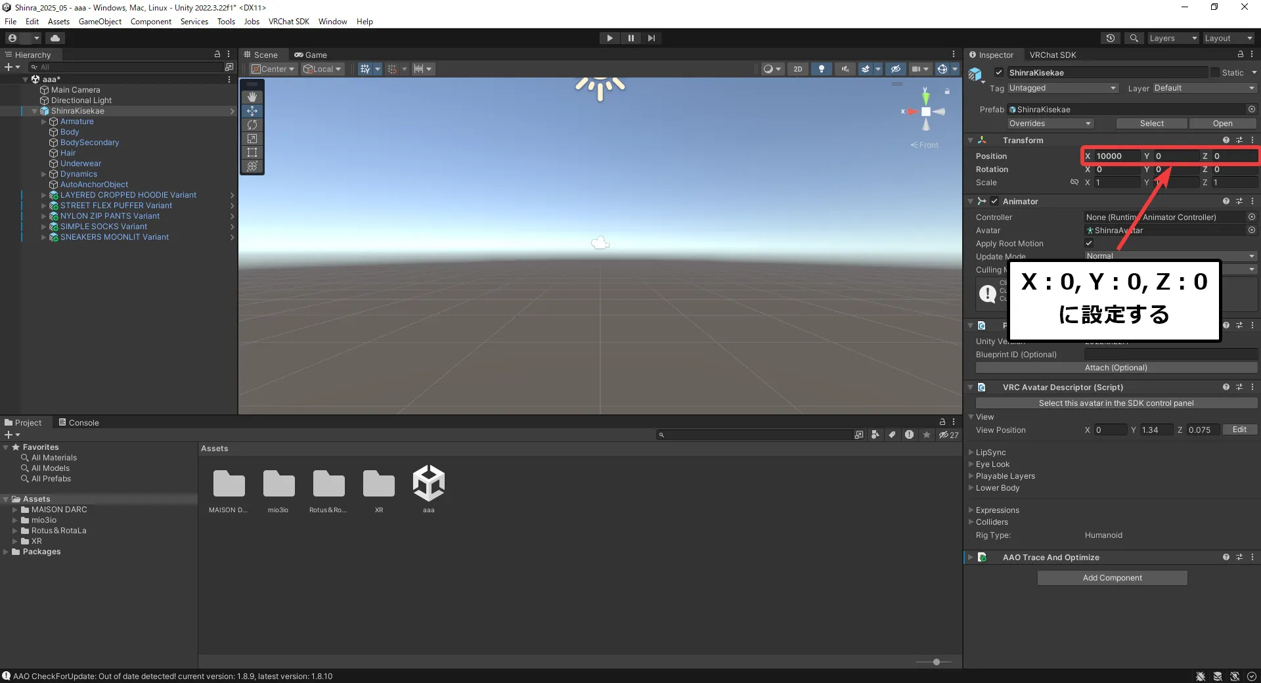Toggle 2D view mode
Screen dimensions: 1261x683
[798, 69]
